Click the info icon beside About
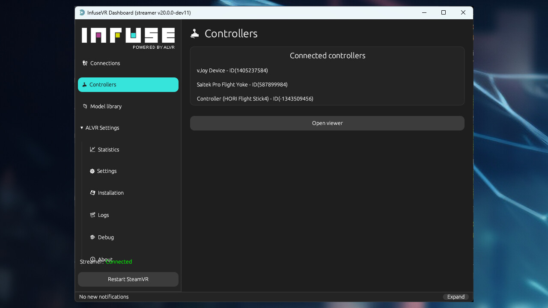Viewport: 548px width, 308px height. click(x=92, y=259)
